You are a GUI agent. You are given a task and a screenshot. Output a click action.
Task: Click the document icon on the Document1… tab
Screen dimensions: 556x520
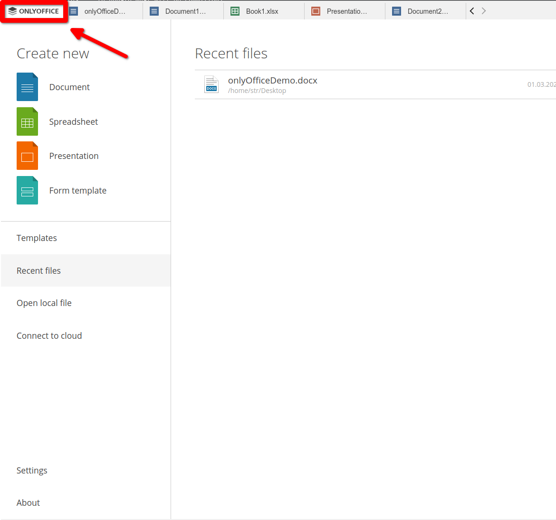coord(154,11)
